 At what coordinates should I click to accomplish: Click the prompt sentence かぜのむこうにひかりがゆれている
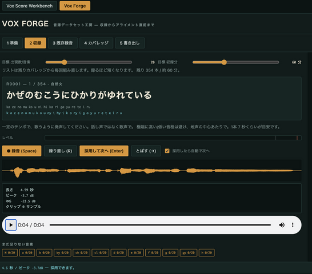pyautogui.click(x=79, y=95)
